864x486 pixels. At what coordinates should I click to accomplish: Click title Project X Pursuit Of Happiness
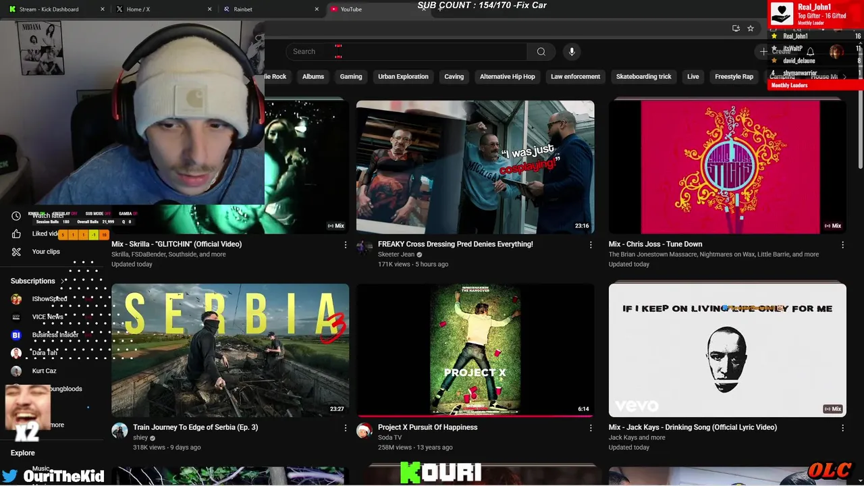pos(427,427)
